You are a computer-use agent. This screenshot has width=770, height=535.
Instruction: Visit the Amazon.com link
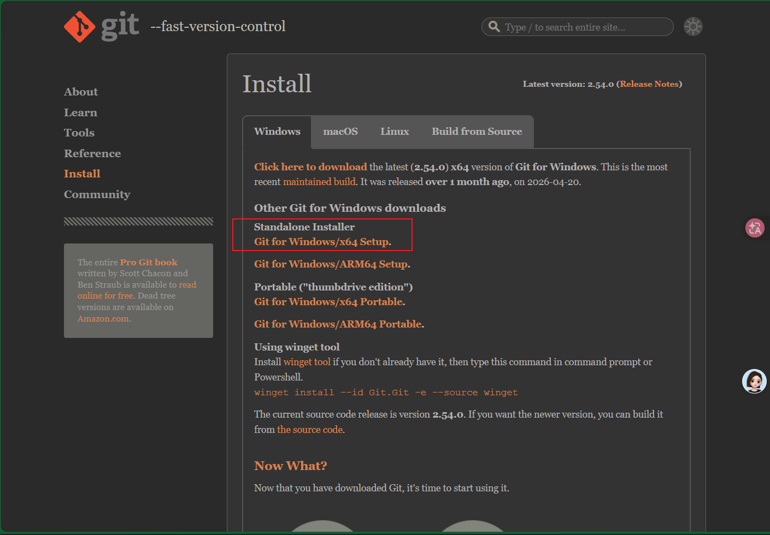pos(104,319)
